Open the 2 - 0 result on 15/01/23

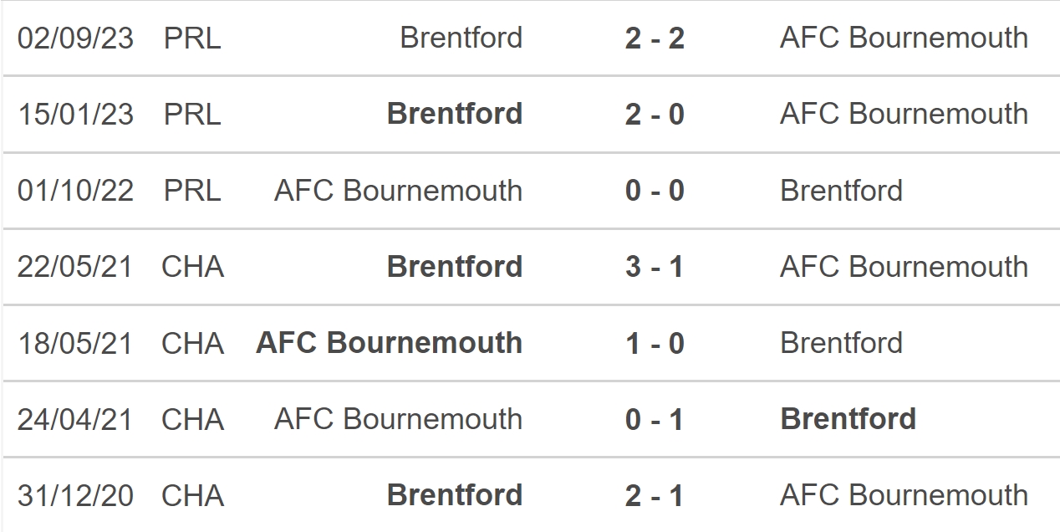point(655,114)
